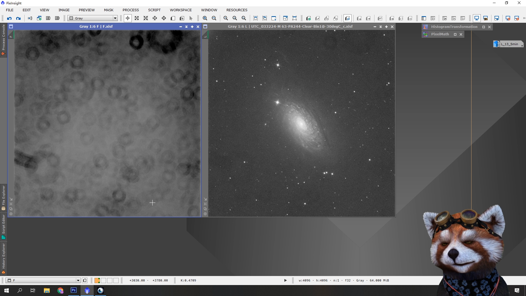This screenshot has width=526, height=296.
Task: Open the PROCESS menu
Action: [131, 10]
